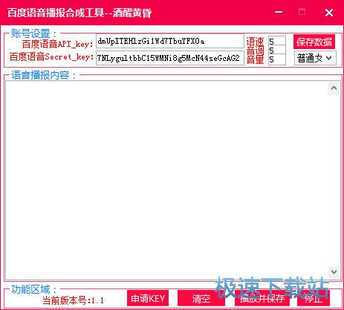Click the 百度语音API_key: label
Viewport: 344px width, 310px height.
(57, 44)
